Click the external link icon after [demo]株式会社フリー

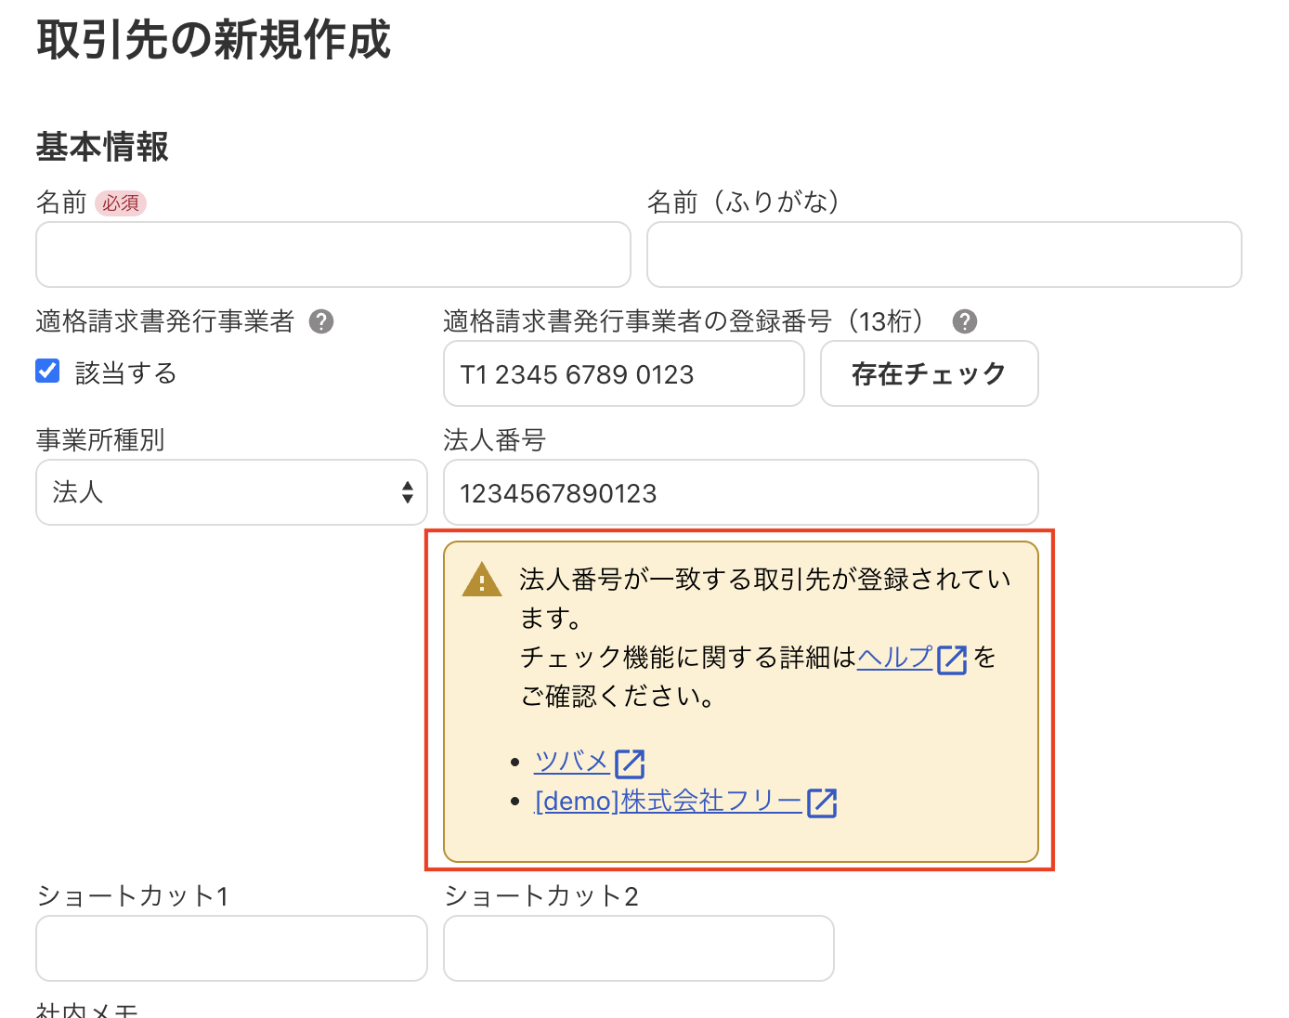coord(825,803)
